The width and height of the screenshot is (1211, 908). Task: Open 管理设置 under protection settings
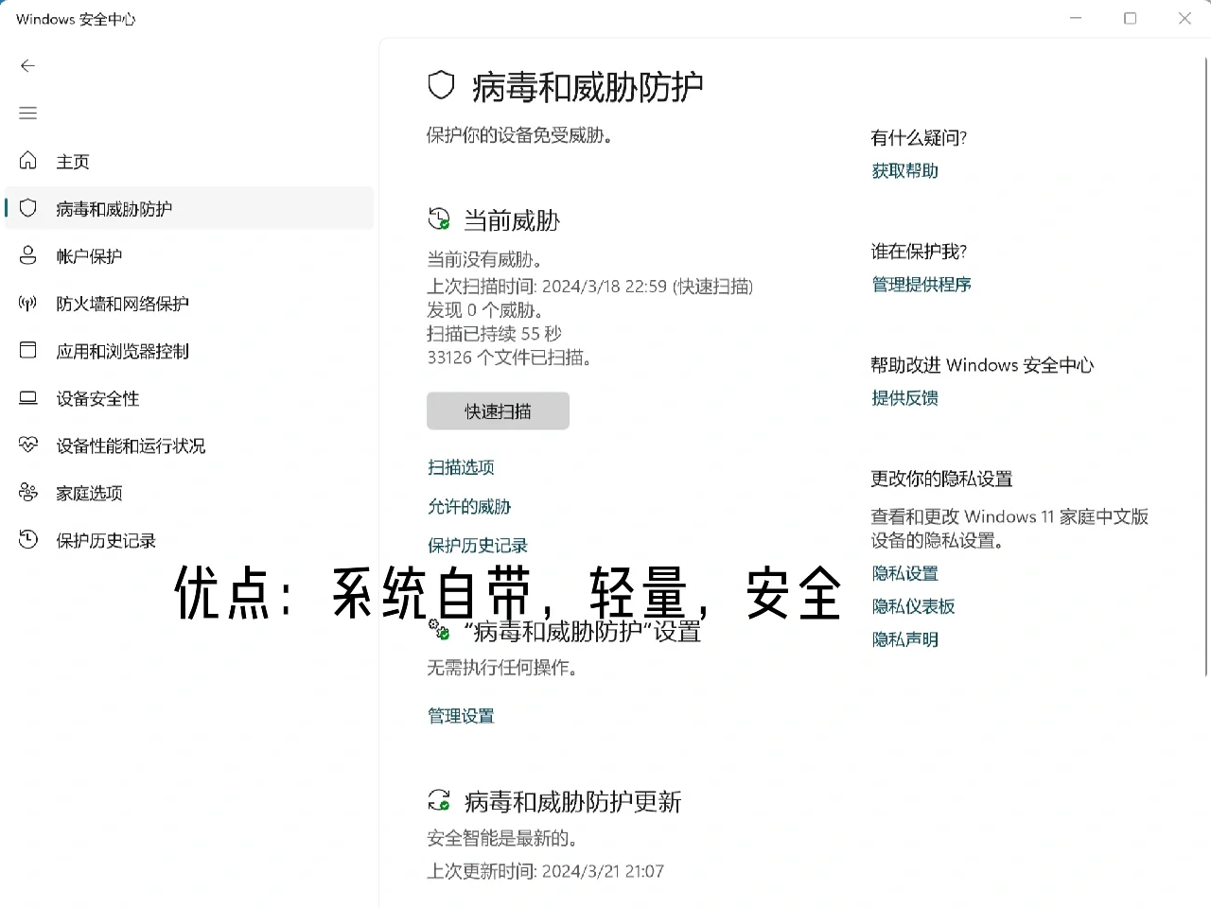461,715
